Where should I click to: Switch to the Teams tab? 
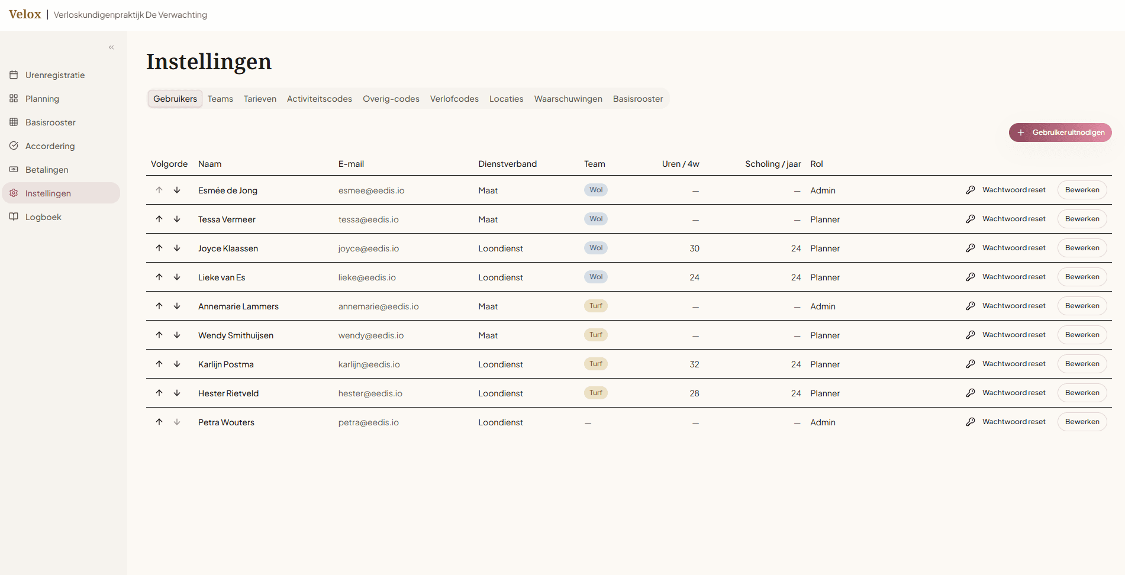[220, 99]
